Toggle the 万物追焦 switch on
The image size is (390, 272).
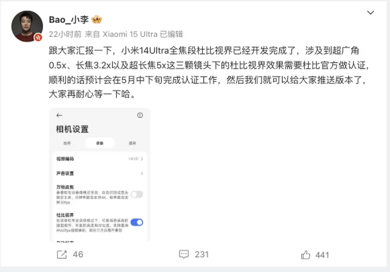pyautogui.click(x=137, y=194)
